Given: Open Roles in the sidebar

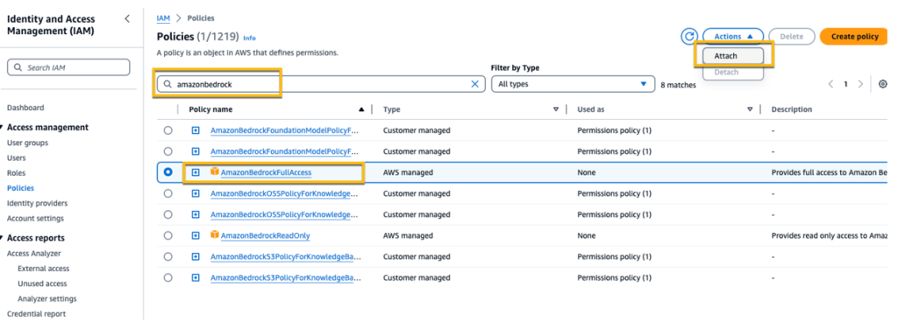Looking at the screenshot, I should click(16, 173).
